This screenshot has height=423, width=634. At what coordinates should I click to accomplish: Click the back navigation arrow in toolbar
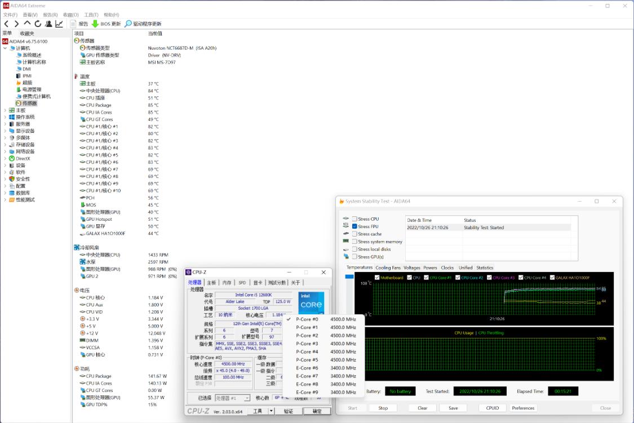[x=6, y=24]
